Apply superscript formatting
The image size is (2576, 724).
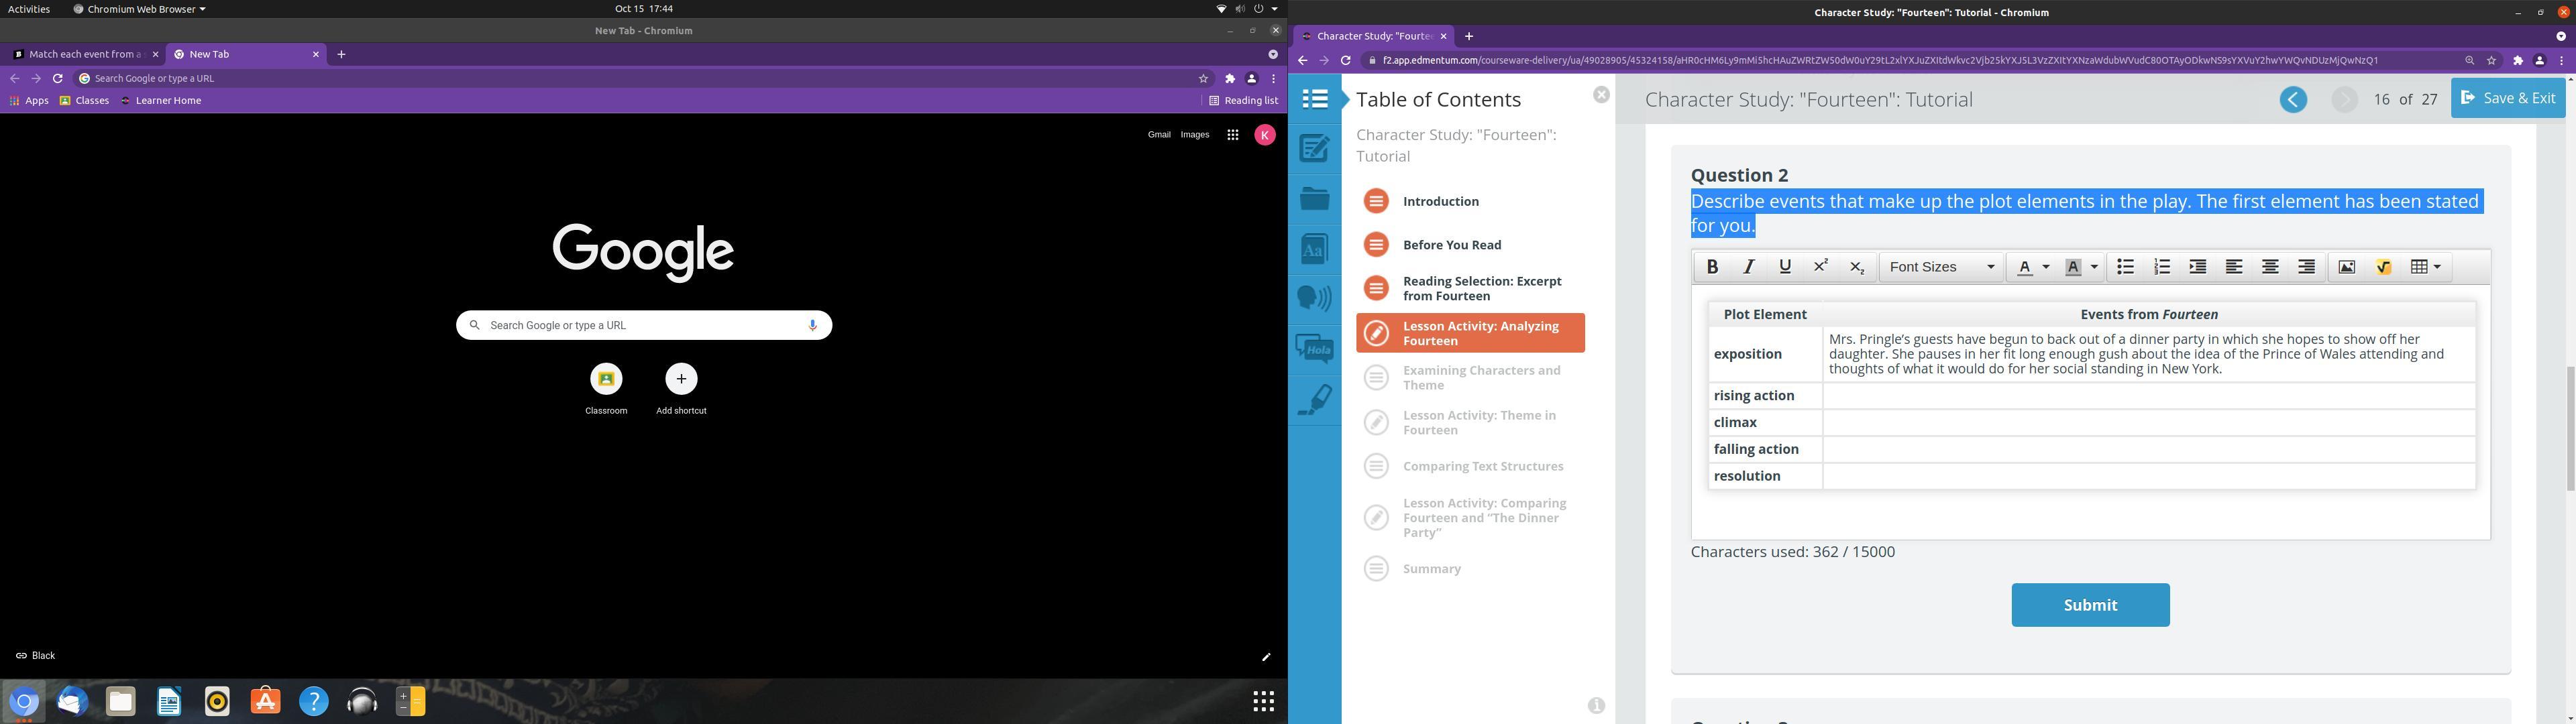coord(1821,267)
